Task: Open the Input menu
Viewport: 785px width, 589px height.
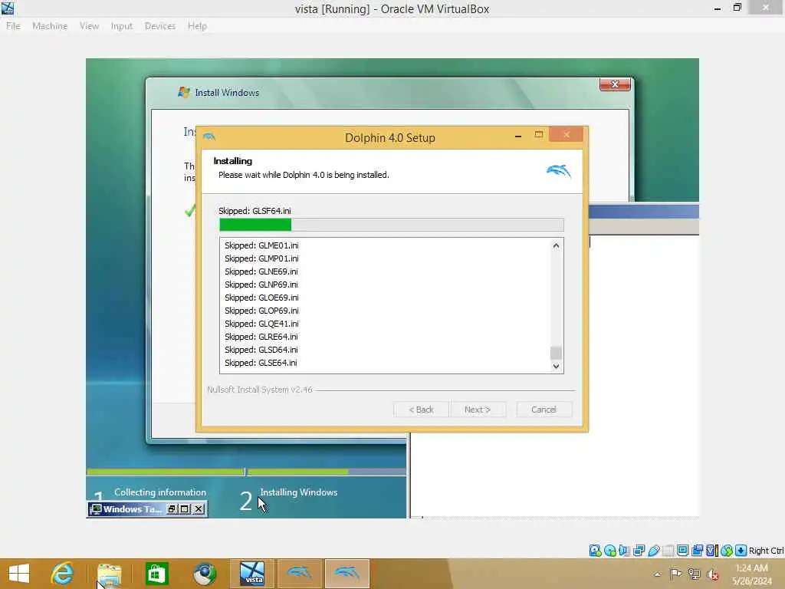Action: pyautogui.click(x=122, y=26)
